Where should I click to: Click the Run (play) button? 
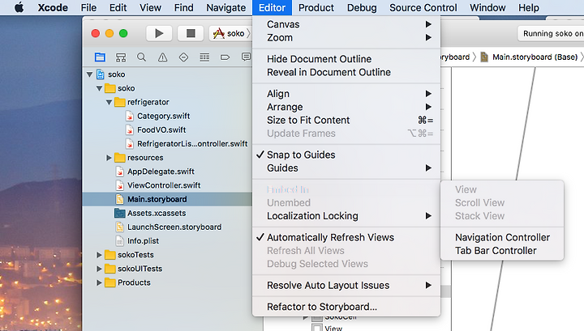(x=159, y=33)
